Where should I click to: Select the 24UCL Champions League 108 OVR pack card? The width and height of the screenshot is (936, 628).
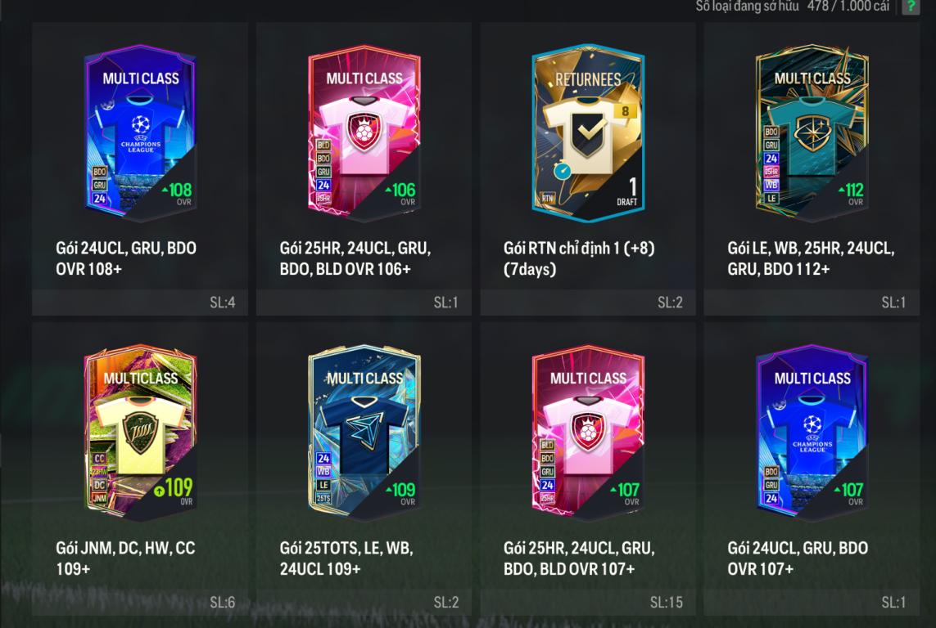point(140,132)
